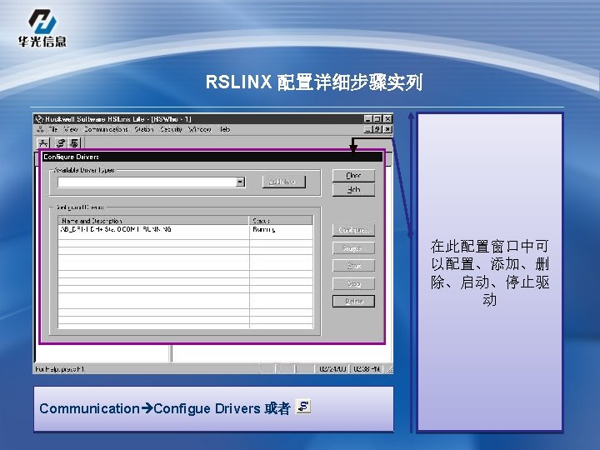600x450 pixels.
Task: Click the document icon left of File menu
Action: [41, 129]
